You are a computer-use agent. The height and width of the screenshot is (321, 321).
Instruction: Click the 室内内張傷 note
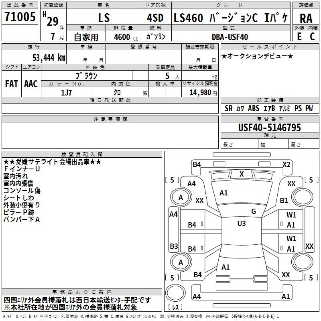18,183
